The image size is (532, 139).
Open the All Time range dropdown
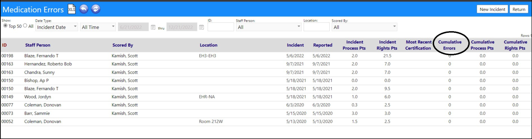[98, 27]
